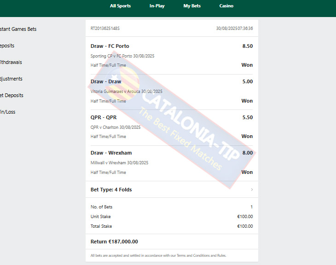
Task: Open Bet Type: 4 Folds row
Action: [x=172, y=190]
